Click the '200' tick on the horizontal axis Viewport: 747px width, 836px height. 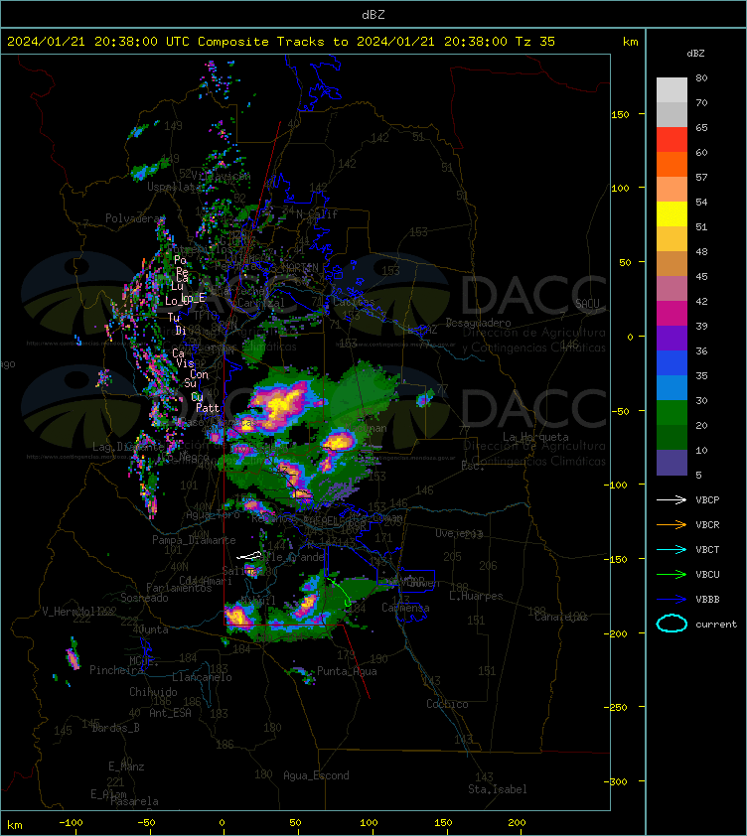click(517, 823)
